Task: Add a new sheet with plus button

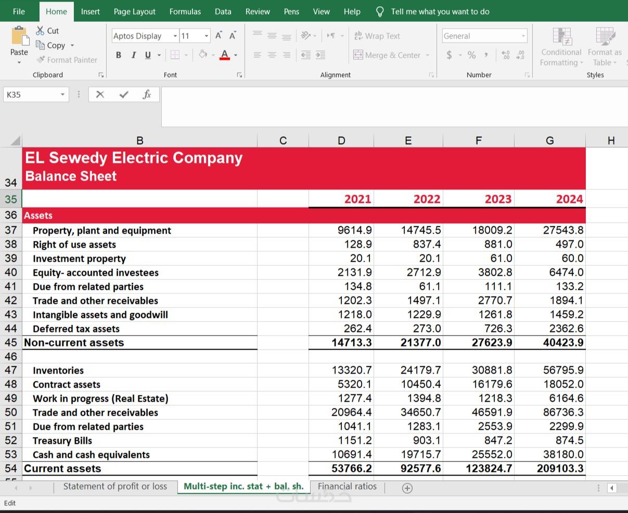Action: coord(407,488)
